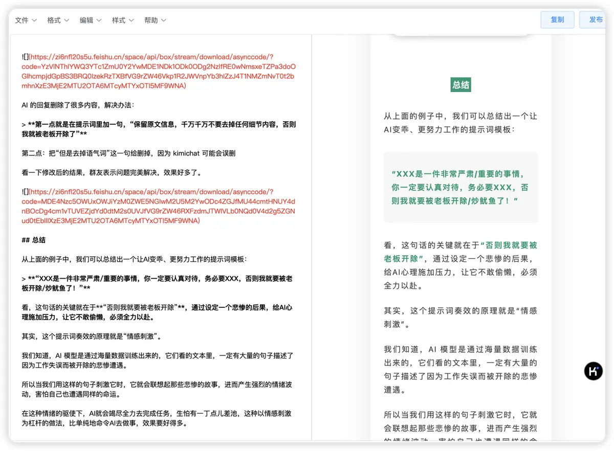The width and height of the screenshot is (614, 451).
Task: Click editor paragraph starting '看，这句话的关键就在于'
Action: pyautogui.click(x=158, y=312)
